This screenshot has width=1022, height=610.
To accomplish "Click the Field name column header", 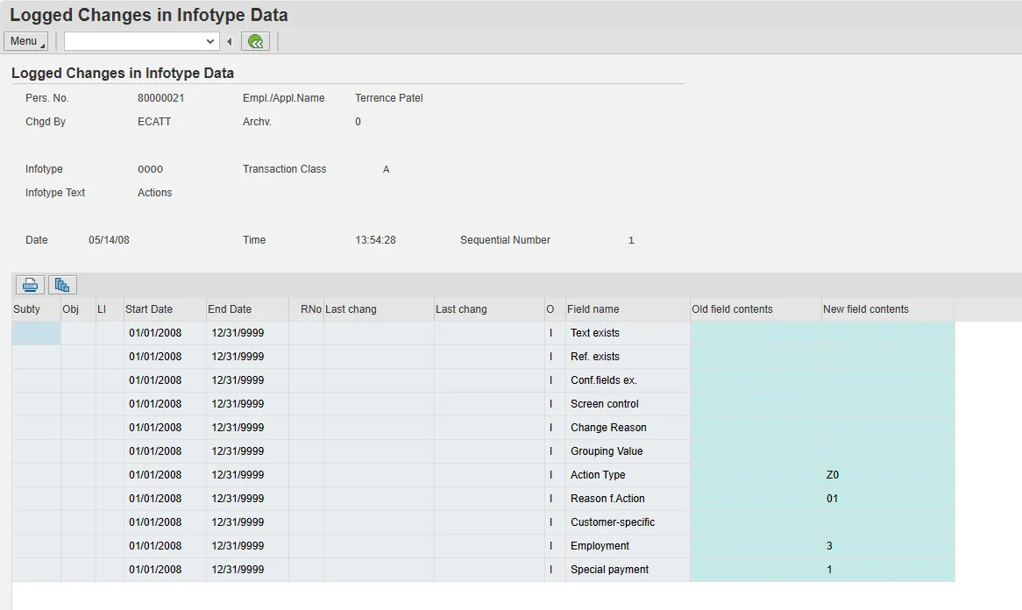I will [x=593, y=309].
